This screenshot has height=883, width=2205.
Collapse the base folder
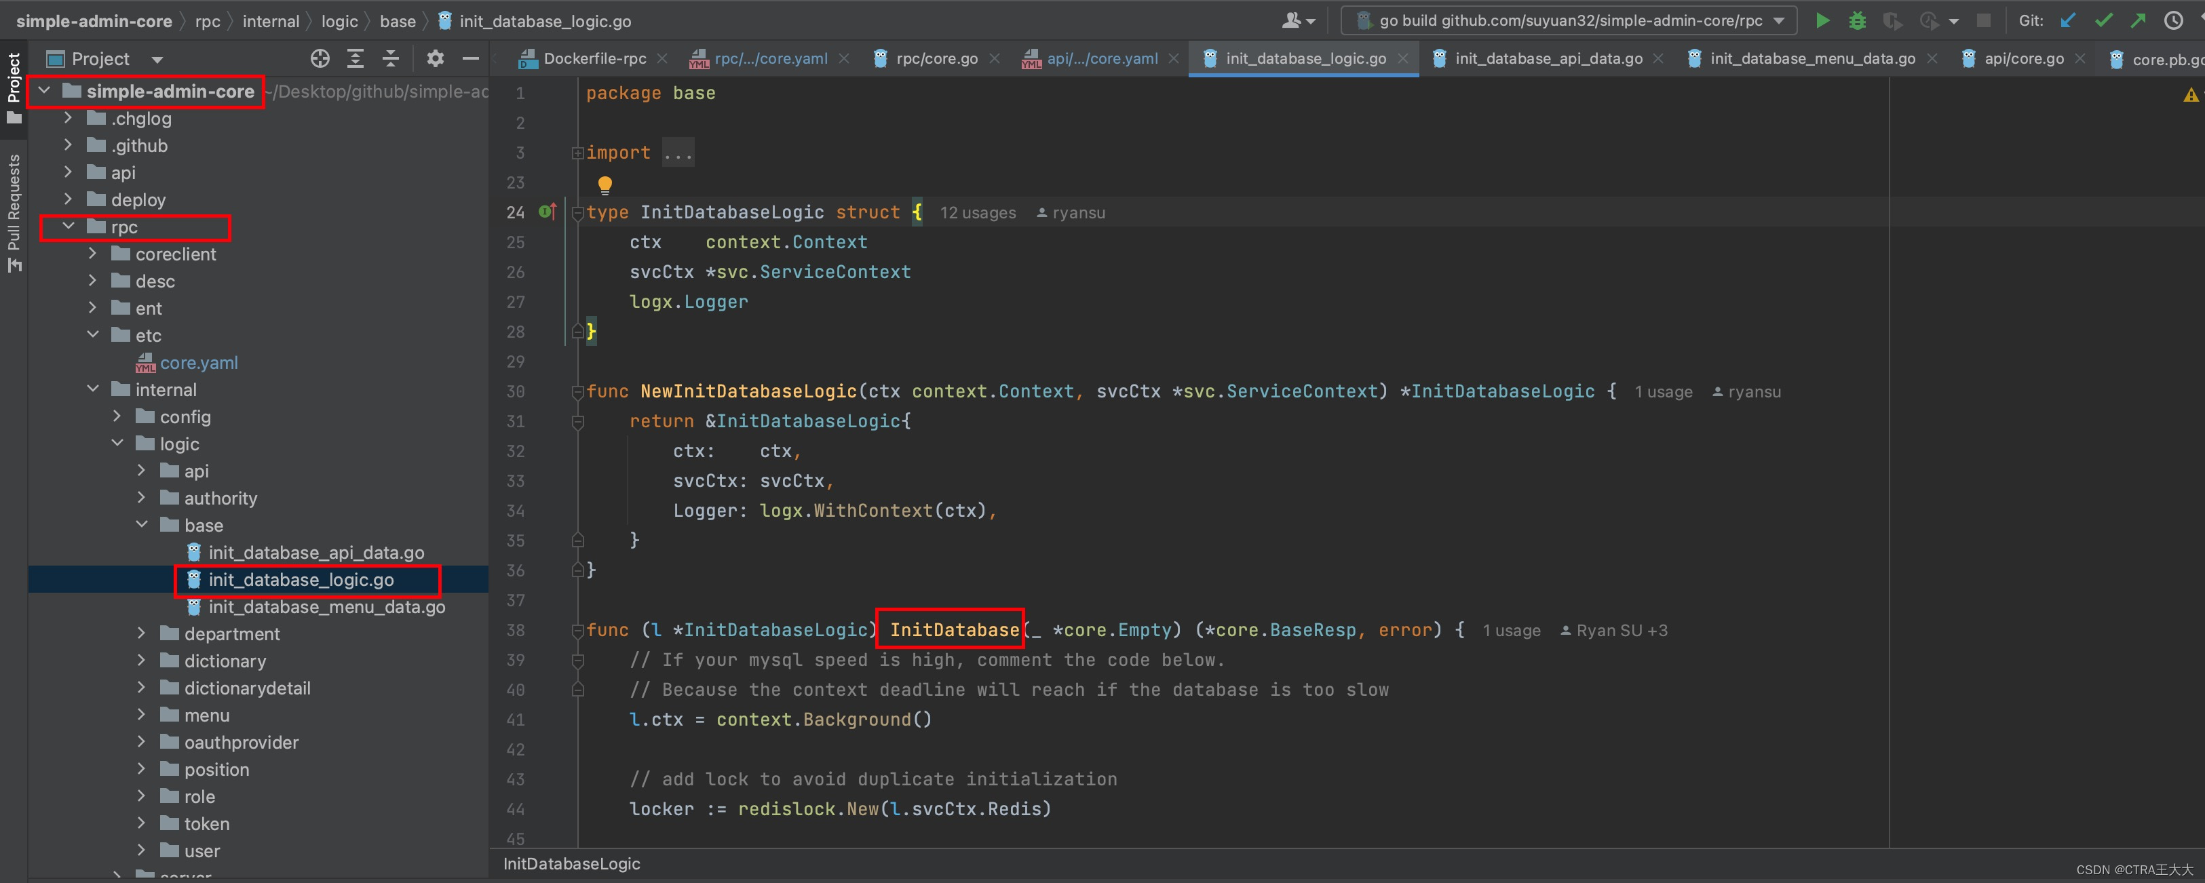click(141, 526)
